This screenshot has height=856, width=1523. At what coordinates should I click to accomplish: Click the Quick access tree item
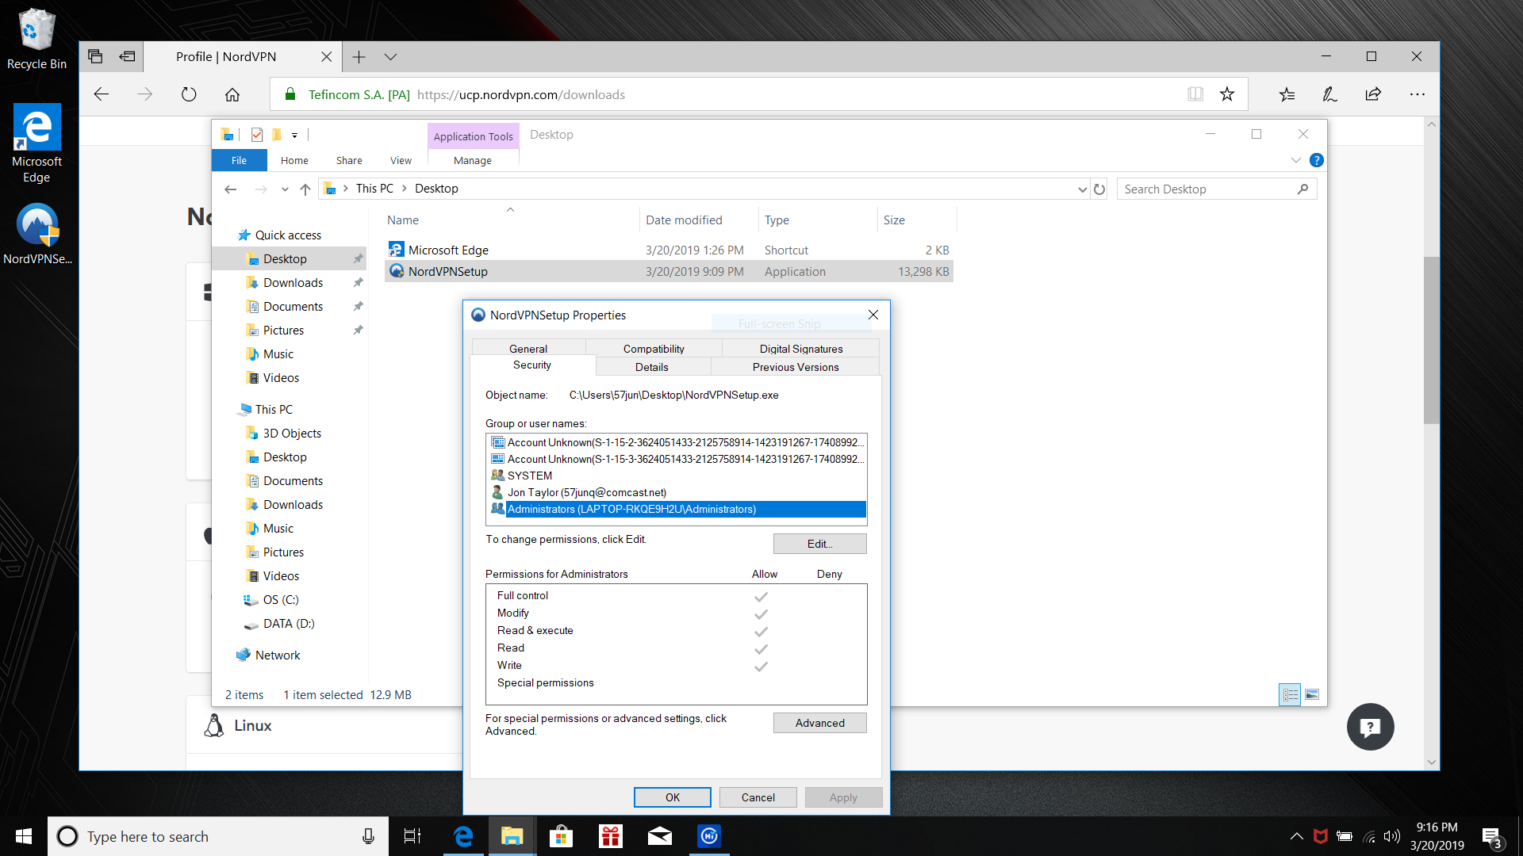click(x=288, y=235)
